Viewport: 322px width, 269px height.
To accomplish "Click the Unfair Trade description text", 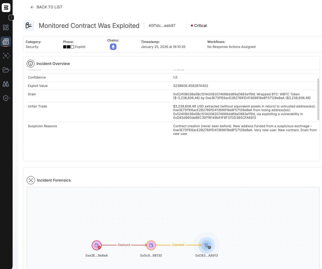I will (x=244, y=112).
